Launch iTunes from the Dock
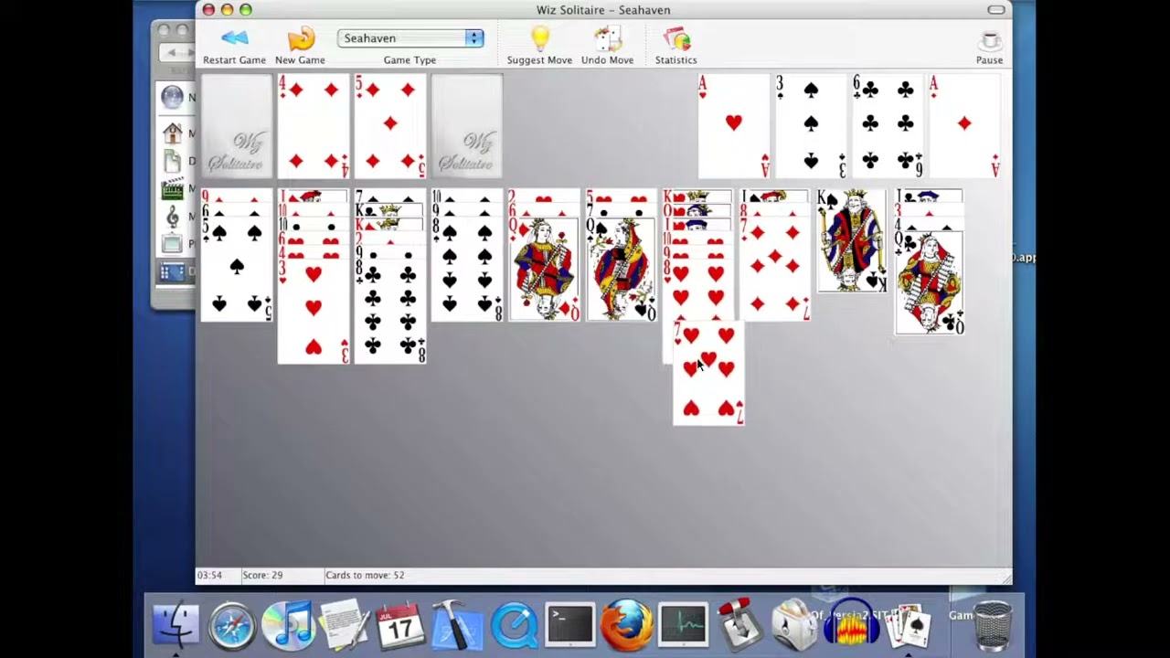This screenshot has height=658, width=1170. (x=288, y=625)
